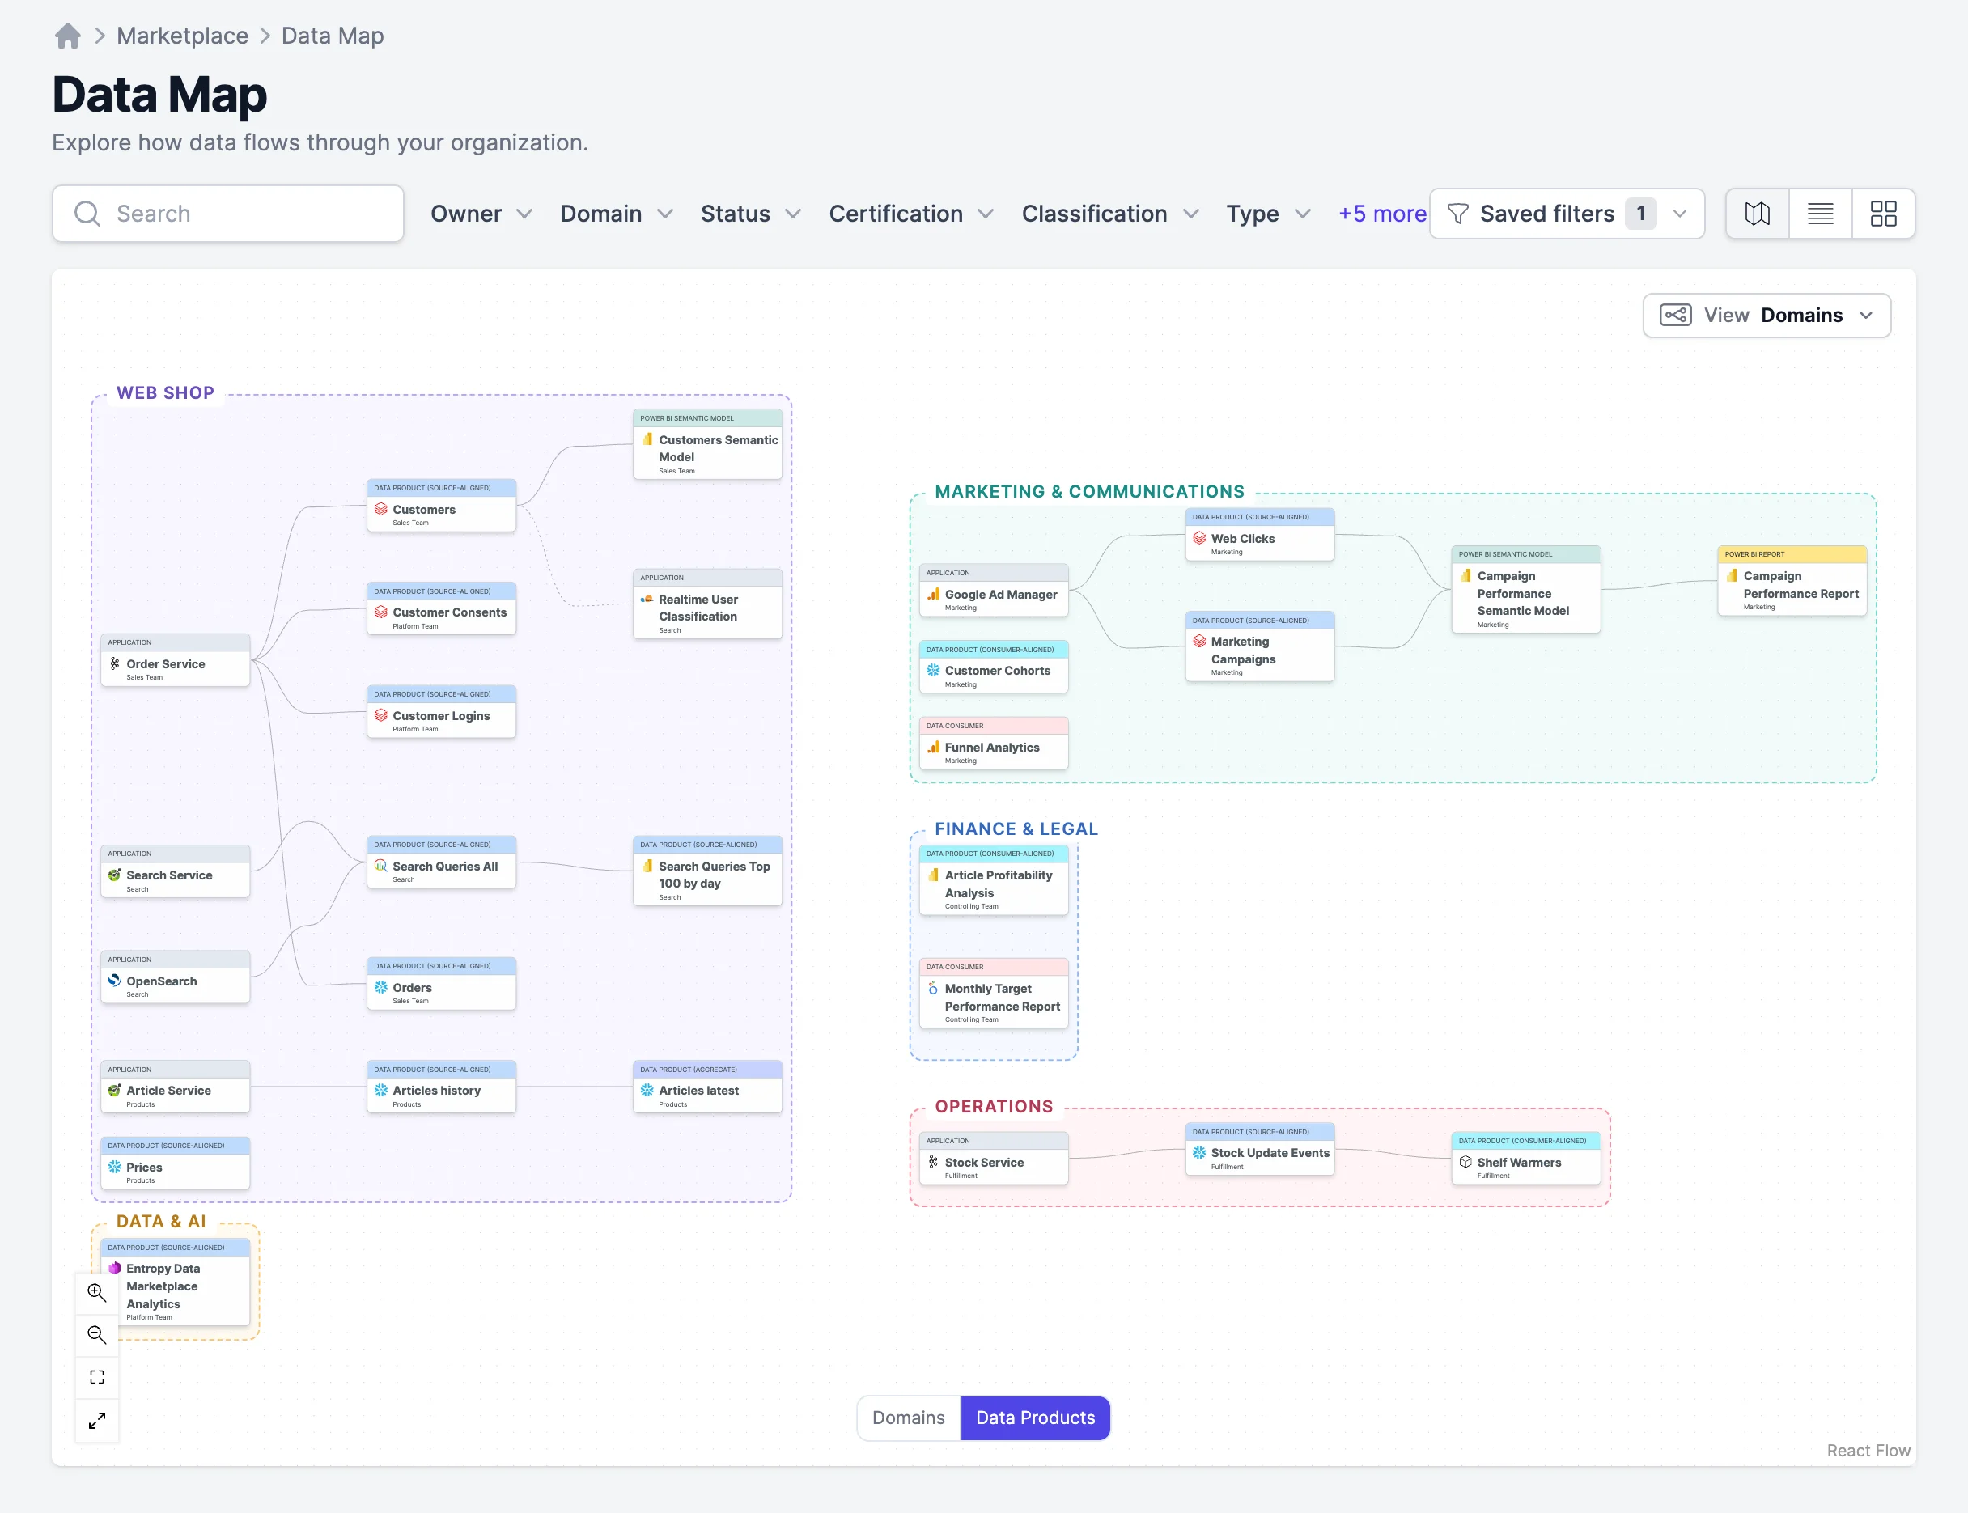Screen dimensions: 1968x1513
Task: Open the Owner filter dropdown
Action: coord(481,214)
